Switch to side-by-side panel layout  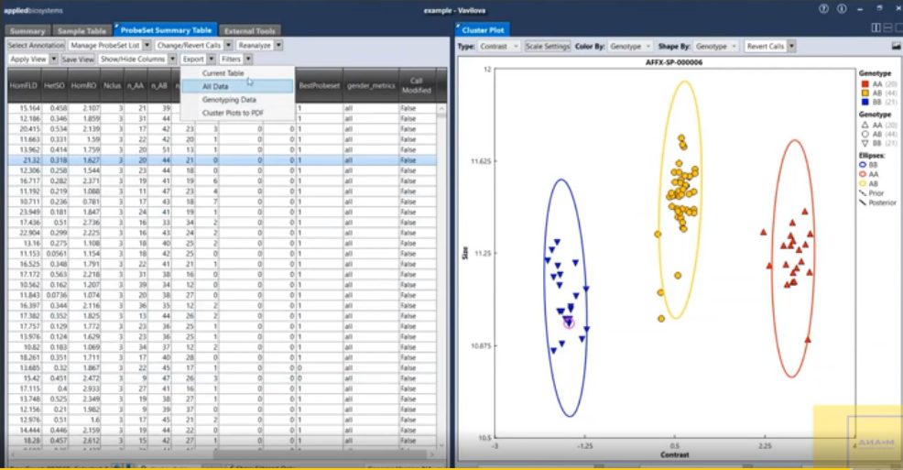tap(876, 28)
